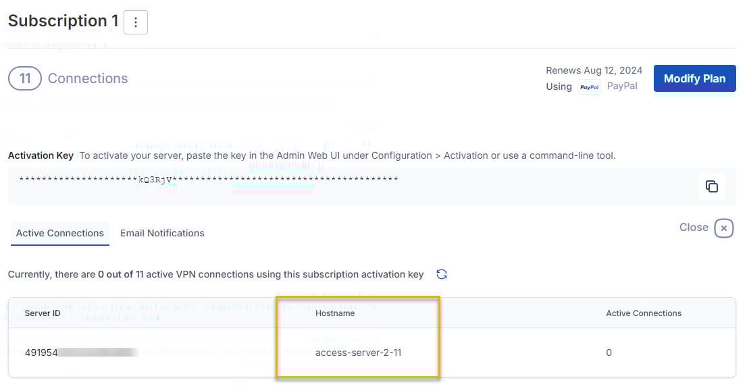Click the 11 Connections circle badge
Image resolution: width=749 pixels, height=389 pixels.
tap(25, 78)
